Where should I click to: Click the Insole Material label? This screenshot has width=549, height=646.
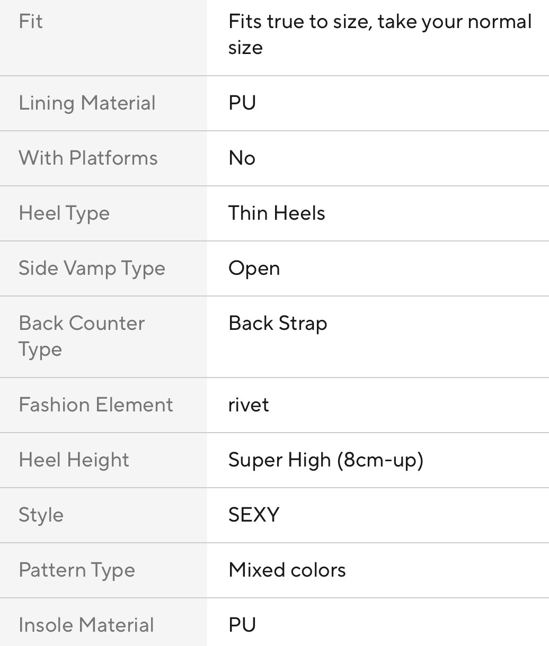tap(86, 625)
